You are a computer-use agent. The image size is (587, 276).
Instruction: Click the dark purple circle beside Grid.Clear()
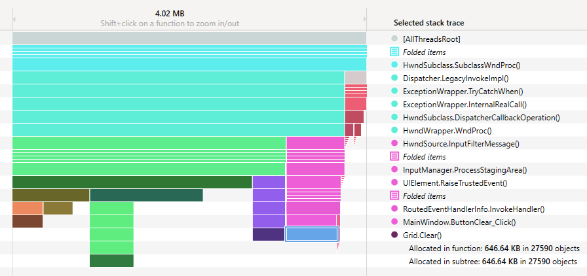click(x=394, y=235)
